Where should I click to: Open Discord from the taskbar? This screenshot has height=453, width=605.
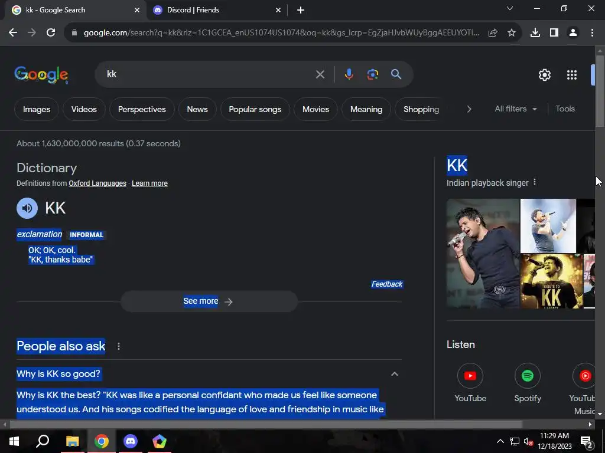click(131, 441)
